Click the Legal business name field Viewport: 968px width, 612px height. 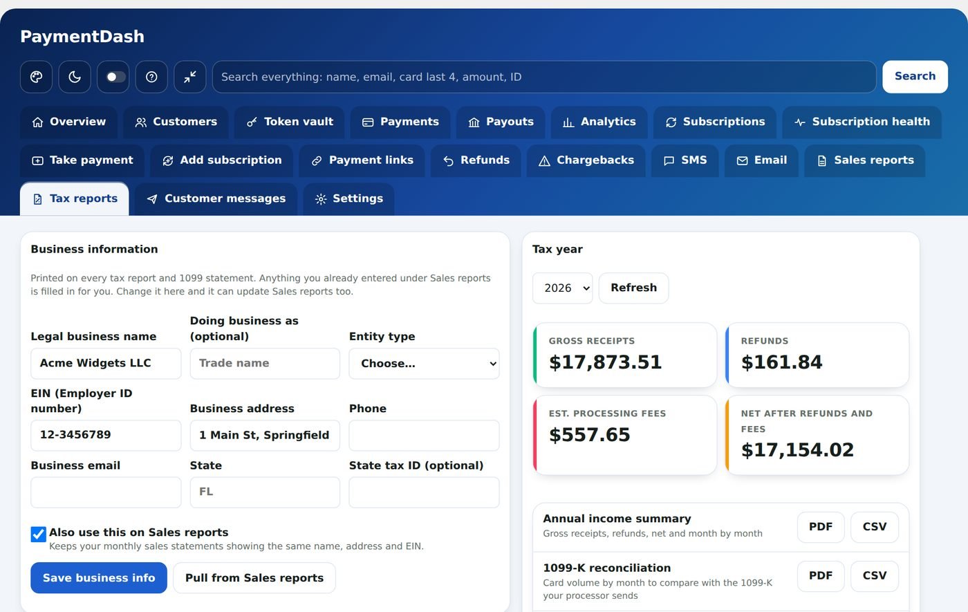[x=106, y=364]
